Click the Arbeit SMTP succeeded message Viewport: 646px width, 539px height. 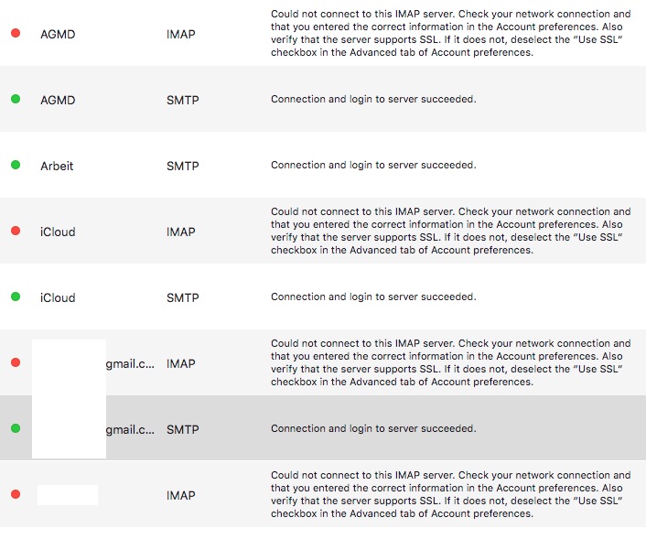pyautogui.click(x=373, y=165)
